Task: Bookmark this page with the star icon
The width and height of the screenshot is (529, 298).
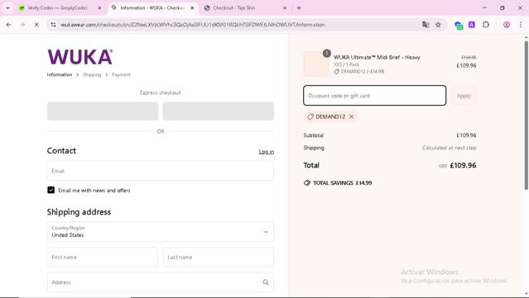Action: tap(438, 25)
